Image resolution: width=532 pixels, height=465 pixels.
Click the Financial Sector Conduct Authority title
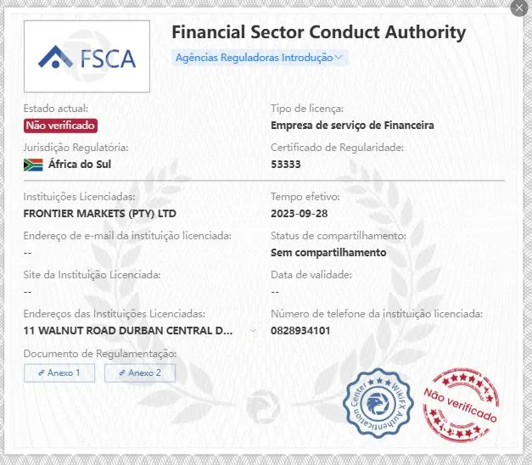[318, 32]
